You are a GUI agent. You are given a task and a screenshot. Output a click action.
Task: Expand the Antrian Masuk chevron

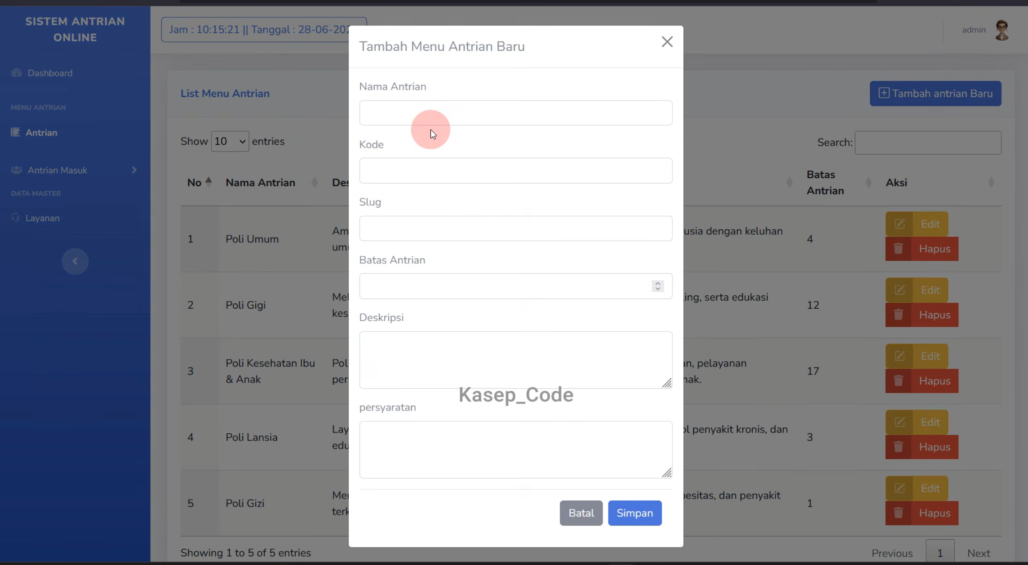[134, 170]
